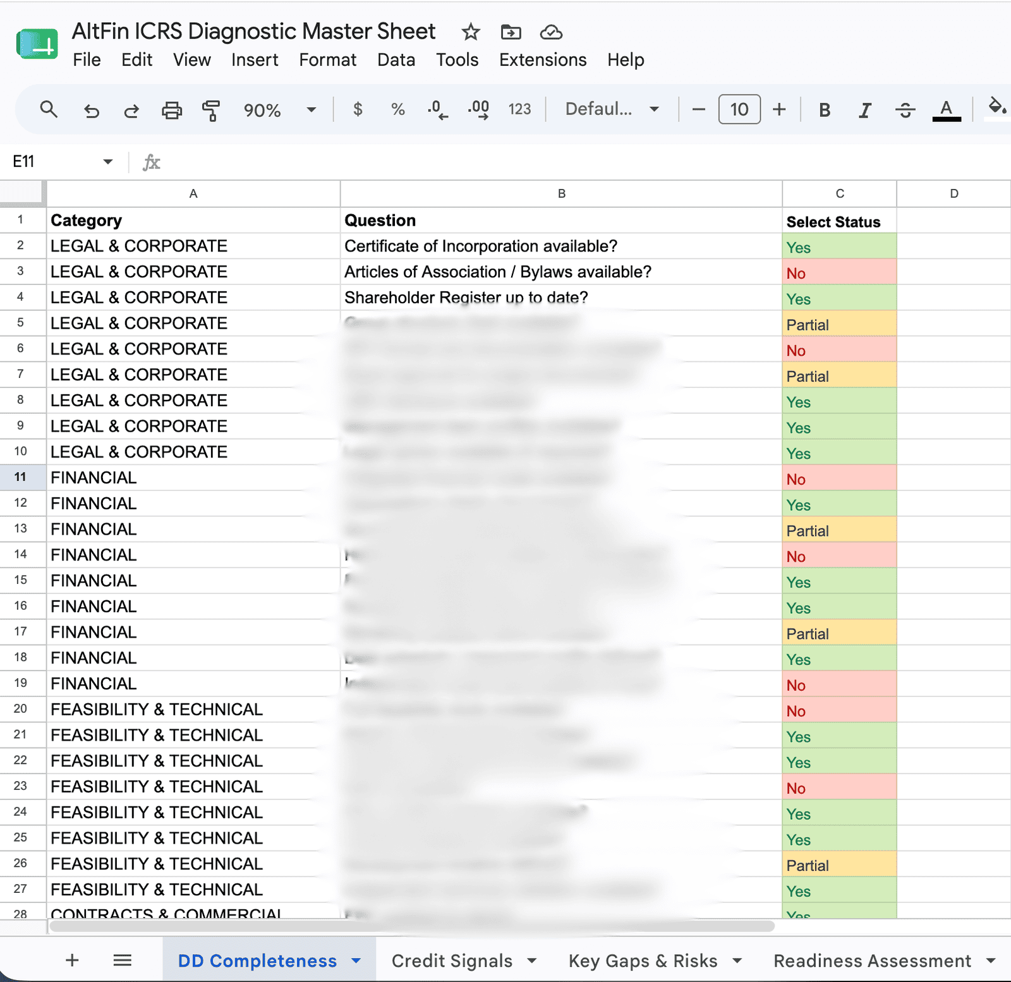This screenshot has width=1011, height=982.
Task: Open more number formats (123)
Action: point(519,109)
